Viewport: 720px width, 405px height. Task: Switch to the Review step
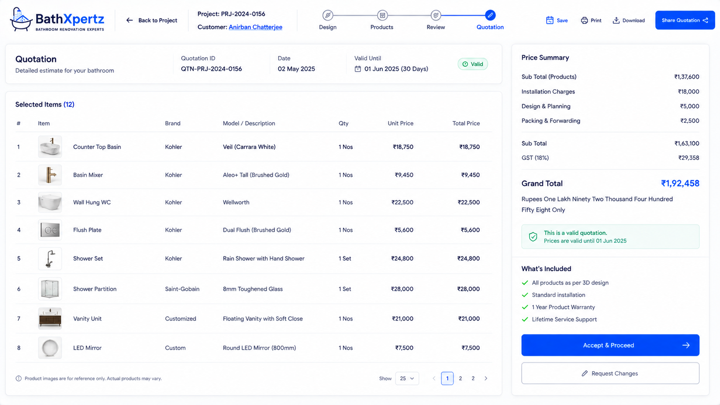436,20
